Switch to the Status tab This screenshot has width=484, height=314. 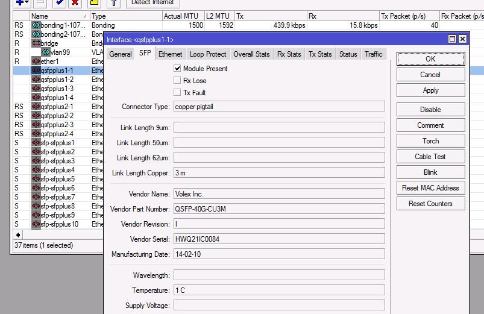pos(348,54)
